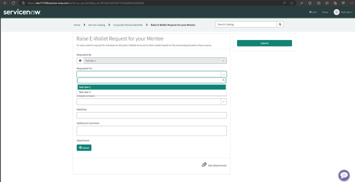Click the Search Catalog input field
The image size is (355, 182).
tap(246, 24)
